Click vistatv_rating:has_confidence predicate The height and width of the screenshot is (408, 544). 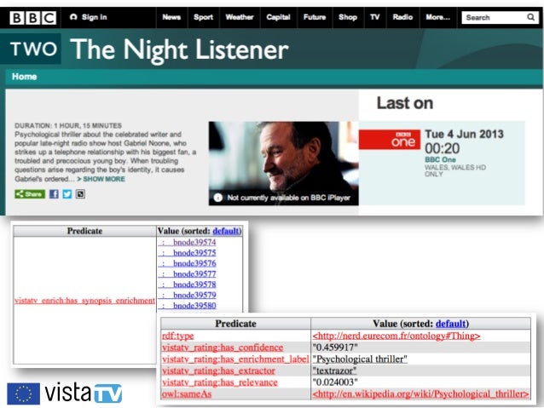point(223,348)
